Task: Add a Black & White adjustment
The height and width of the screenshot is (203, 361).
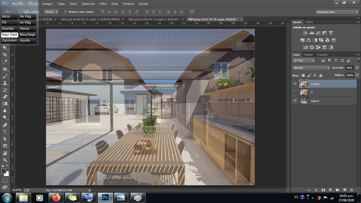Action: pos(315,40)
